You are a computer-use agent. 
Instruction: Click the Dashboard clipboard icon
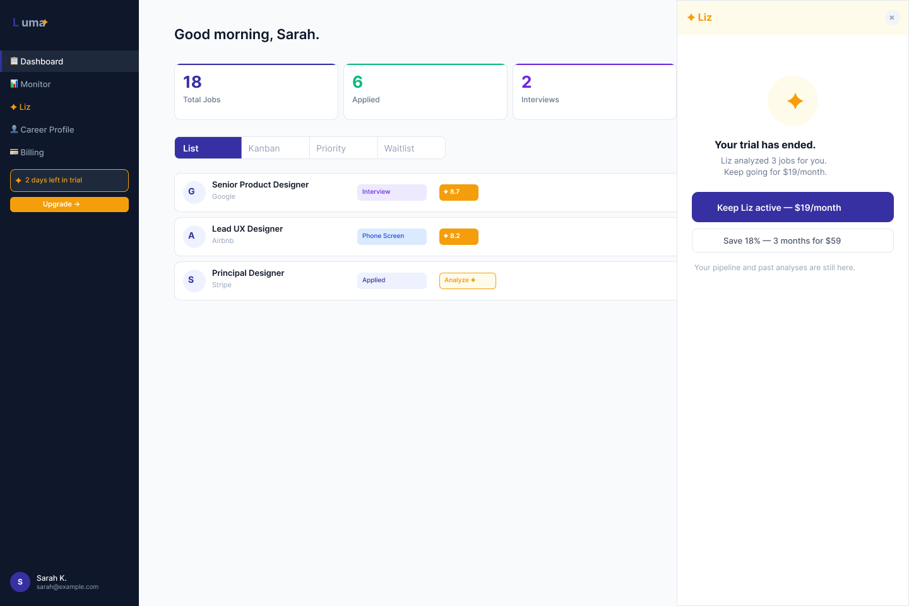coord(14,61)
